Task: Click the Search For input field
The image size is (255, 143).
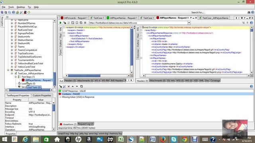Action: click(x=226, y=12)
